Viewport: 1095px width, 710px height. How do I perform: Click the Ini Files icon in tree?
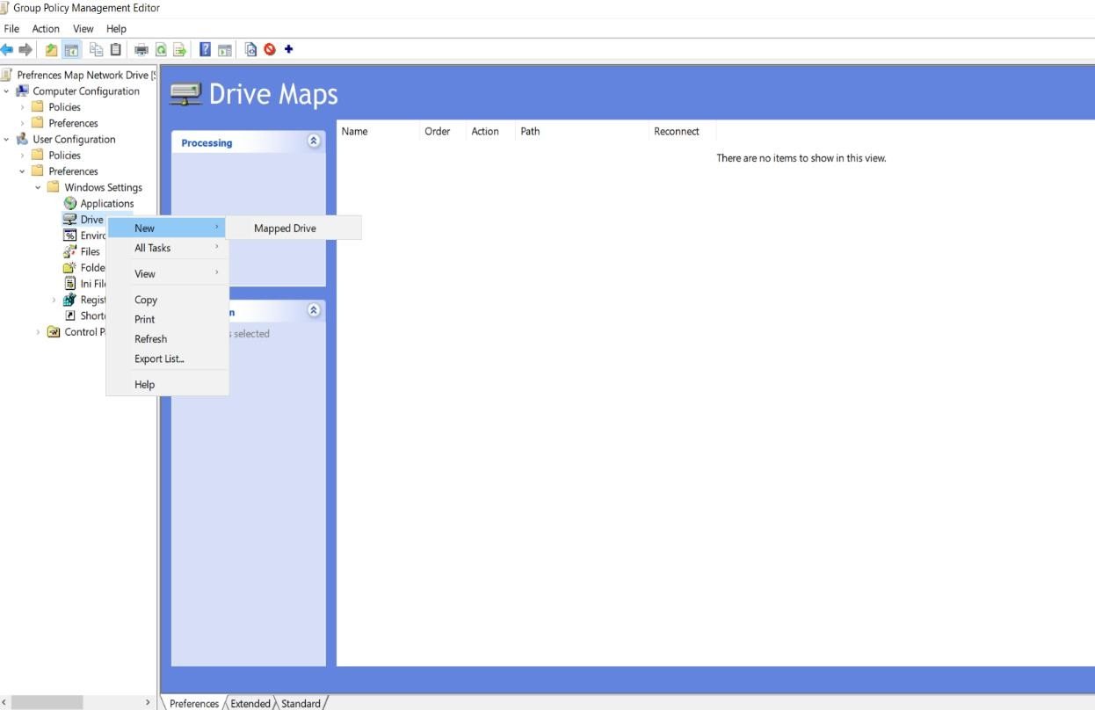pos(70,284)
